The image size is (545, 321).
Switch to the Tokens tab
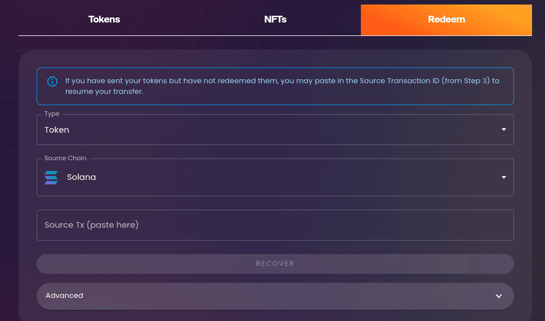[104, 20]
